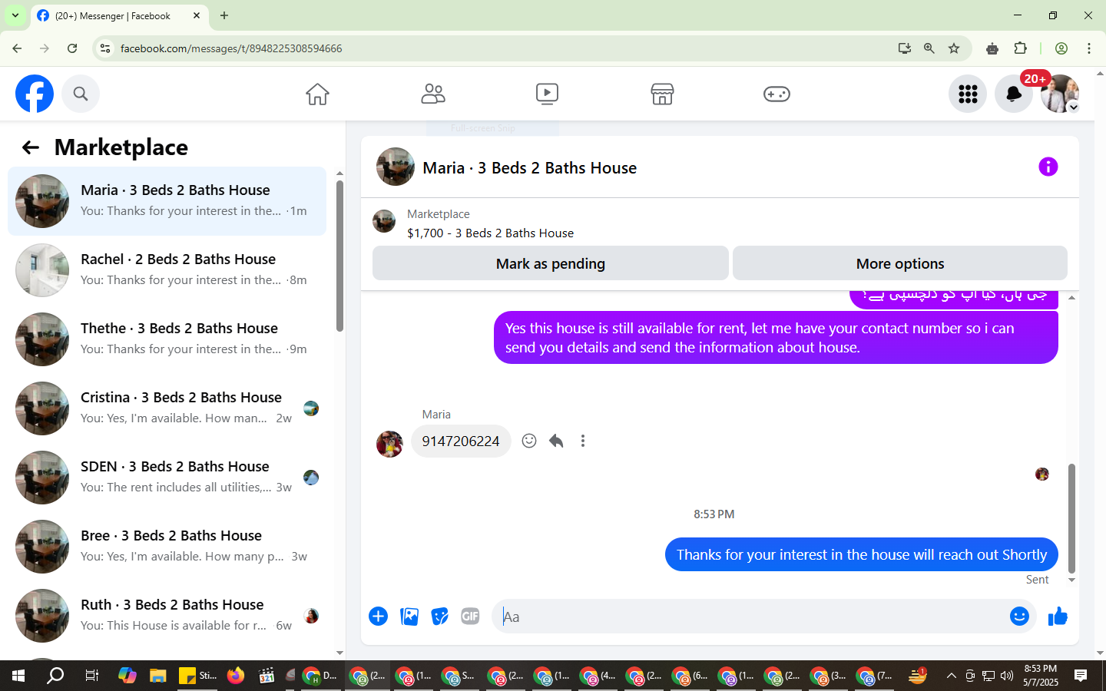Click the Yes this house is still available message
The height and width of the screenshot is (691, 1106).
[776, 338]
